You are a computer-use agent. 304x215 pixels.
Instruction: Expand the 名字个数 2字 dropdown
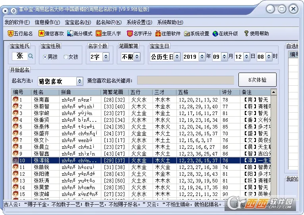[x=106, y=57]
